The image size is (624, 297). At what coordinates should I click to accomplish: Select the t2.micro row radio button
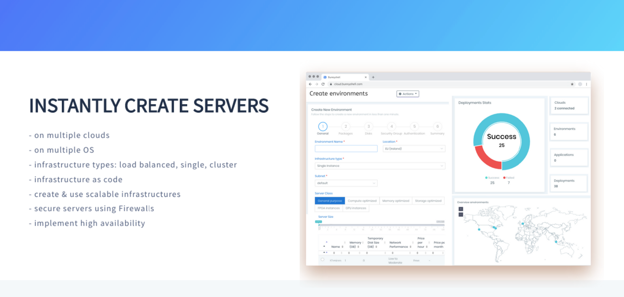322,259
